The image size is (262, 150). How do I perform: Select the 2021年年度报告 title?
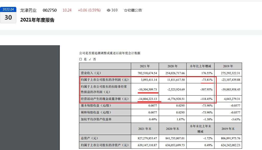[37, 20]
